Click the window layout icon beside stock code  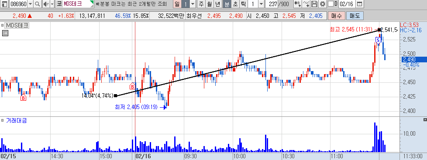tap(5, 4)
